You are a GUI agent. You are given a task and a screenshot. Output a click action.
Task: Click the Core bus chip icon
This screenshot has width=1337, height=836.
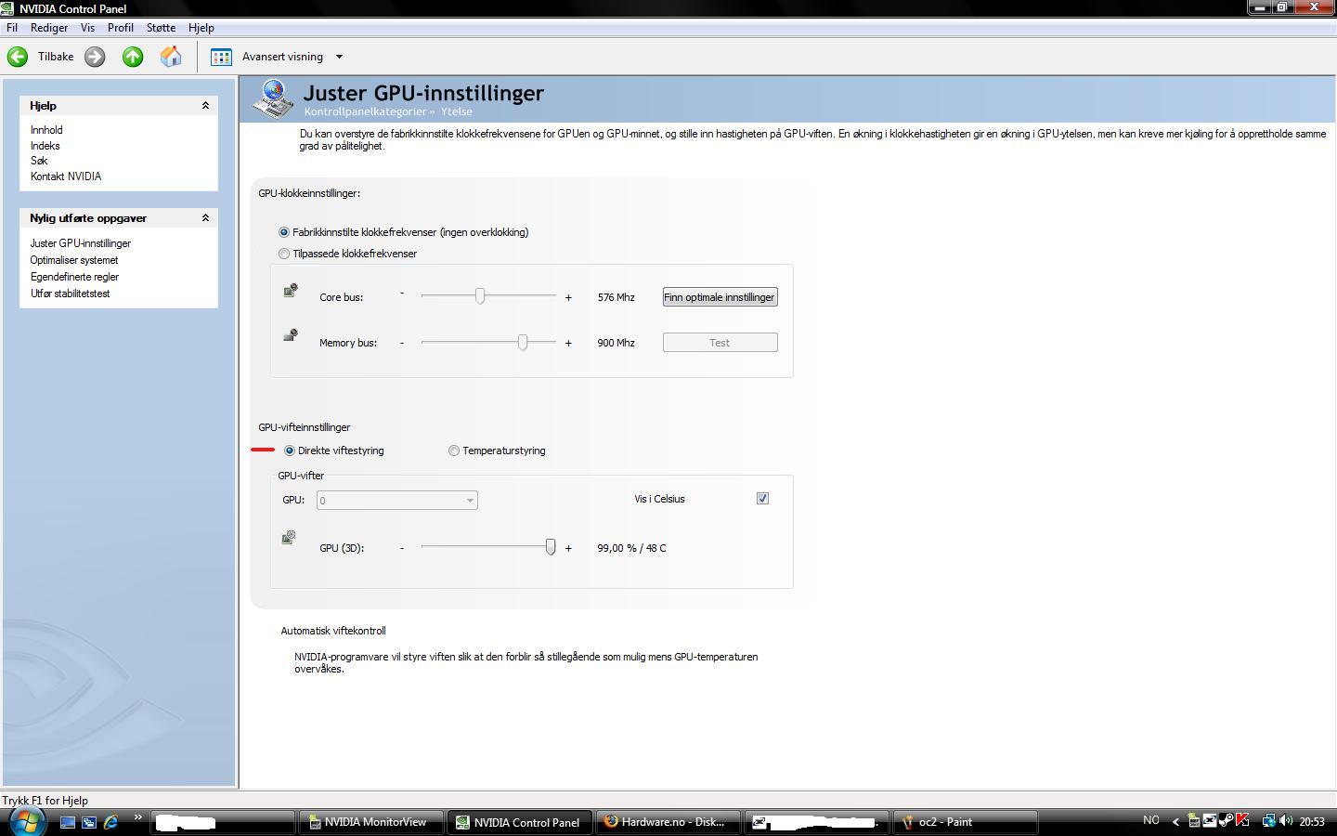tap(291, 291)
